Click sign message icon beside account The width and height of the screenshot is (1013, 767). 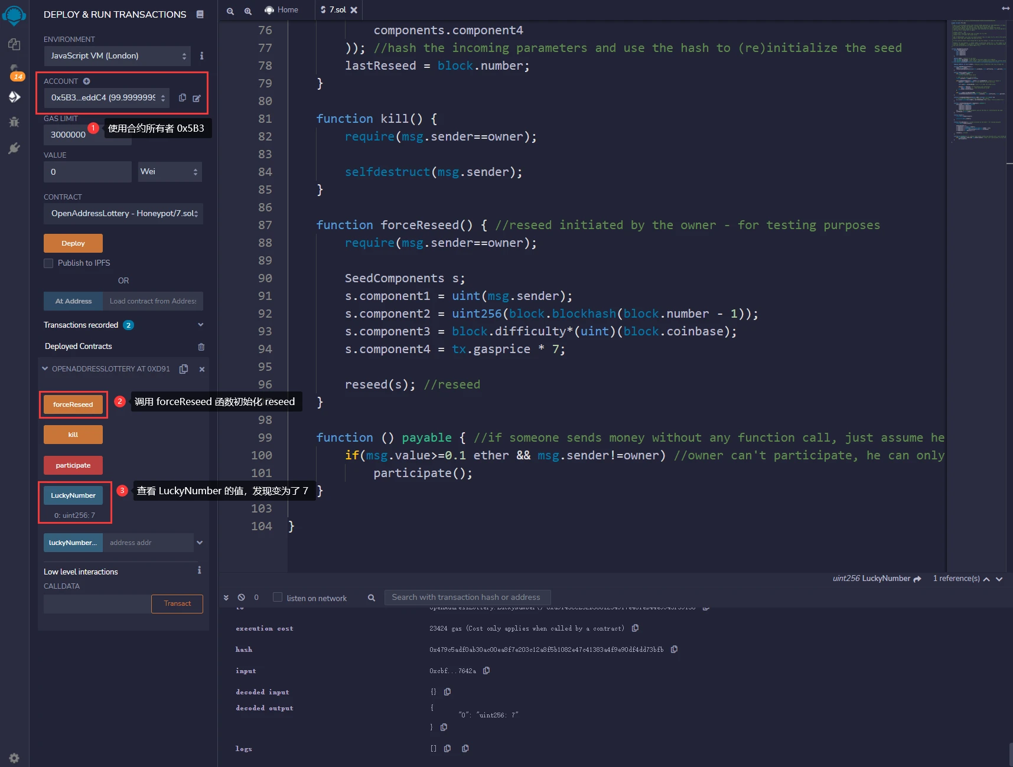click(x=197, y=98)
